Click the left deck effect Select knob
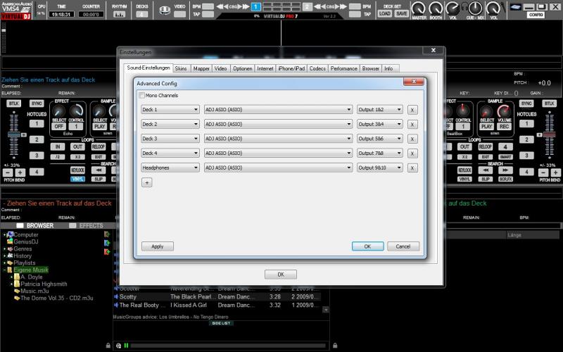563x352 pixels. (x=58, y=111)
